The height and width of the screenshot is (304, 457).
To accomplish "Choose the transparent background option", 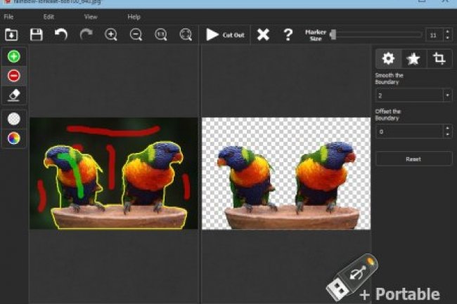I will [13, 119].
